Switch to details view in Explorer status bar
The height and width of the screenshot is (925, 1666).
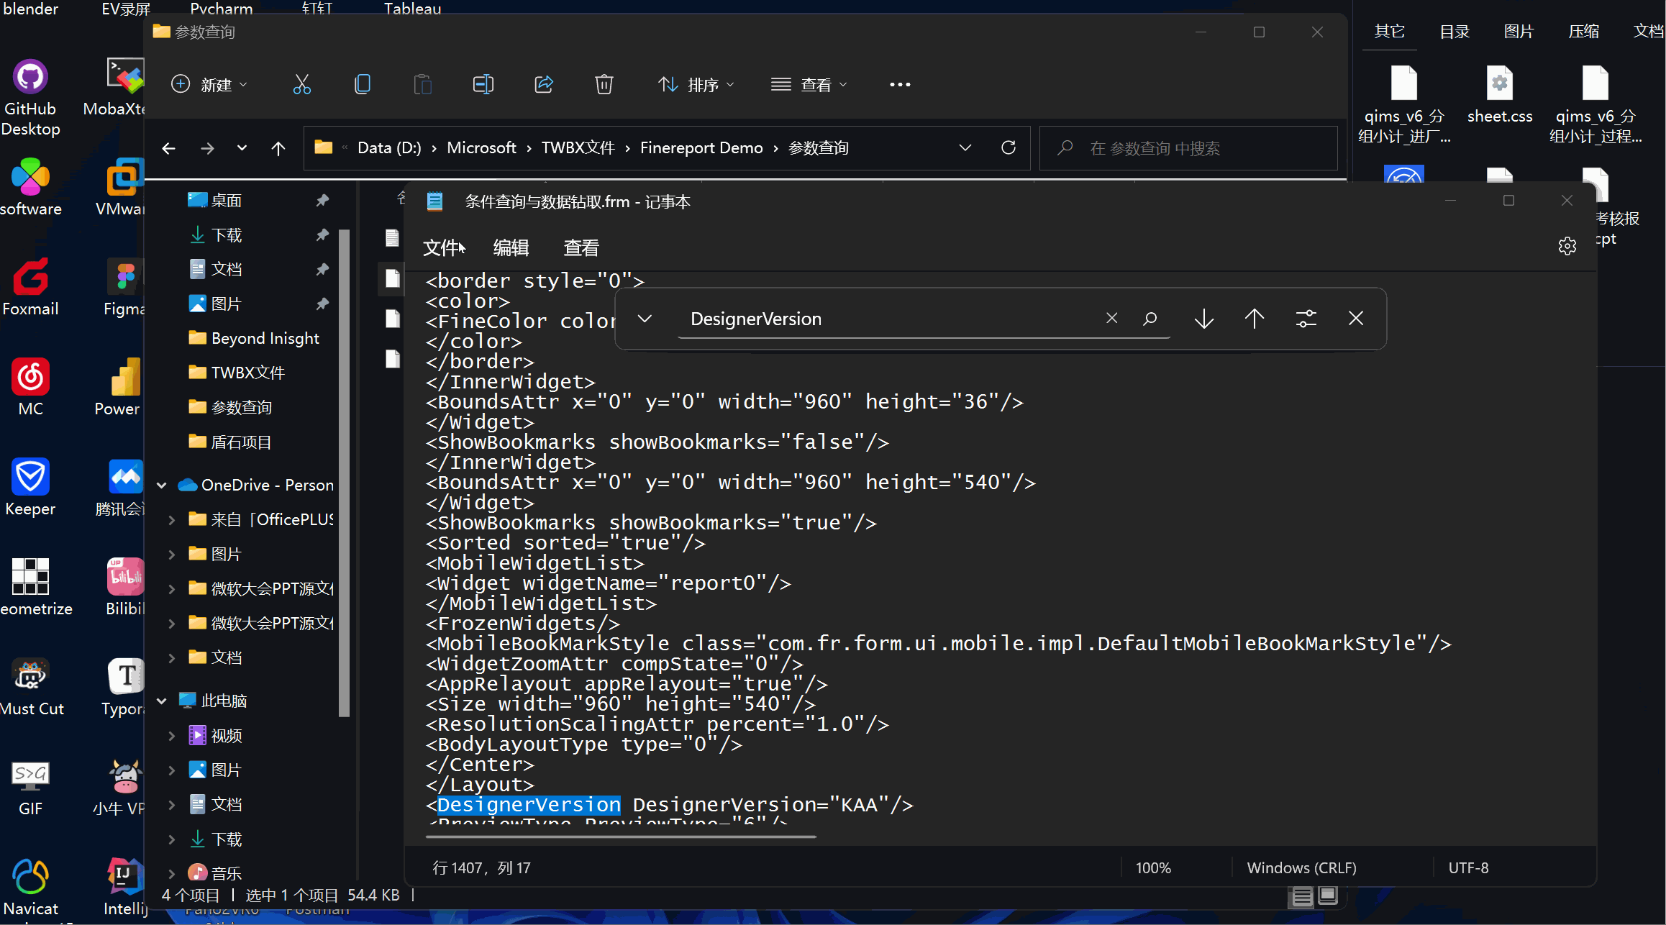click(x=1301, y=896)
